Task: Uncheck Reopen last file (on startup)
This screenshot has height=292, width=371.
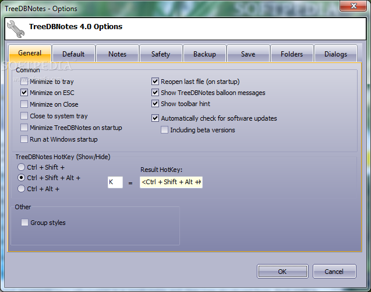Action: point(155,82)
